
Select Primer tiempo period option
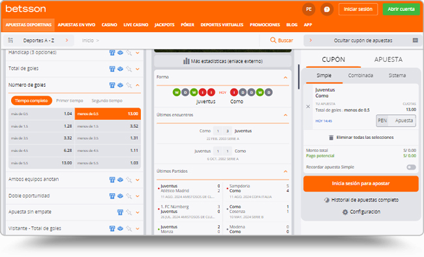click(x=70, y=100)
